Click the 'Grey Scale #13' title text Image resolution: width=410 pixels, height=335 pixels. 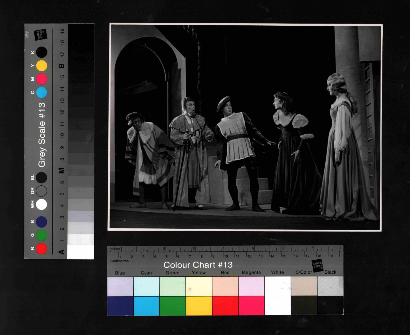[42, 135]
